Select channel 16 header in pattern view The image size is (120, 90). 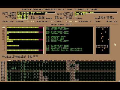[78, 60]
